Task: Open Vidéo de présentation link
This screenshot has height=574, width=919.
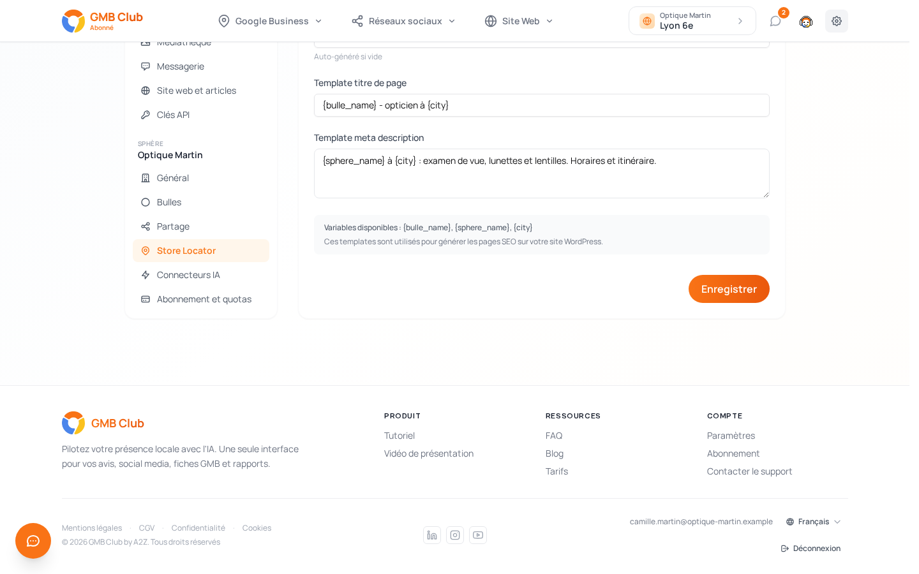Action: pyautogui.click(x=429, y=453)
